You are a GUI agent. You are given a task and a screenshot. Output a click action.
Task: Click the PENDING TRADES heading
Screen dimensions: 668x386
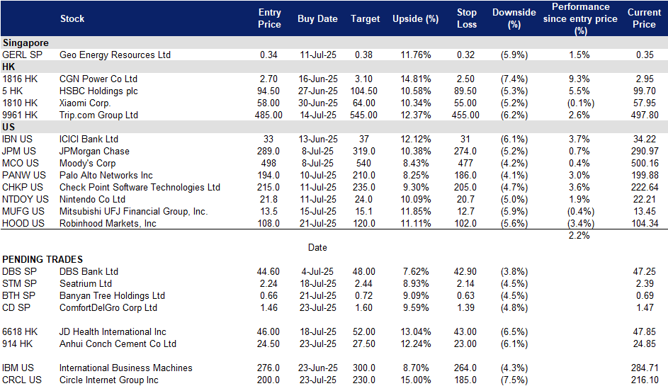43,259
